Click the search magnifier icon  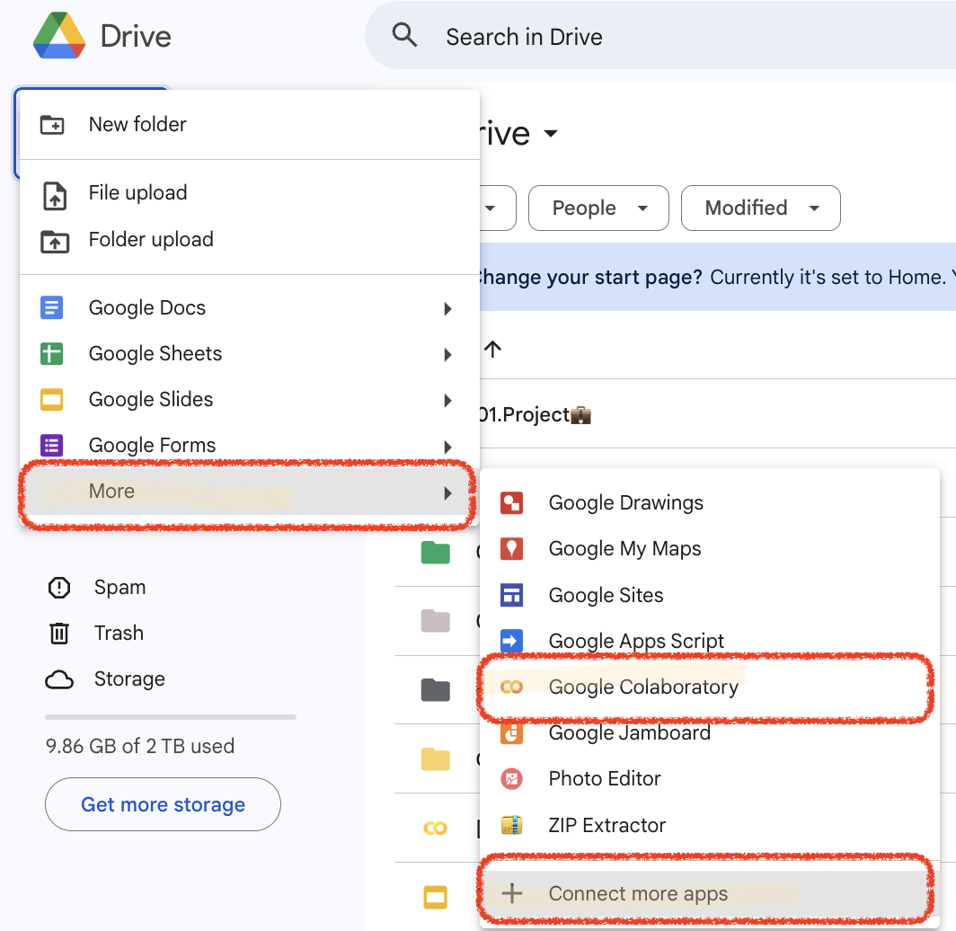pos(404,35)
